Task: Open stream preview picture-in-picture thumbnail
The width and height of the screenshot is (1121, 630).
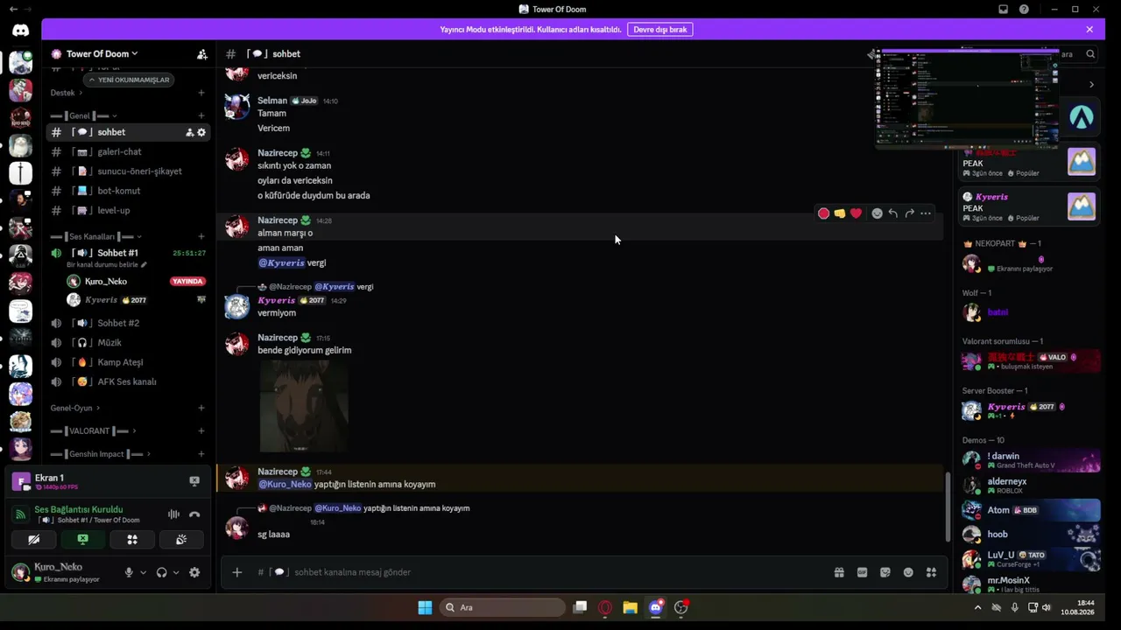Action: (x=967, y=100)
